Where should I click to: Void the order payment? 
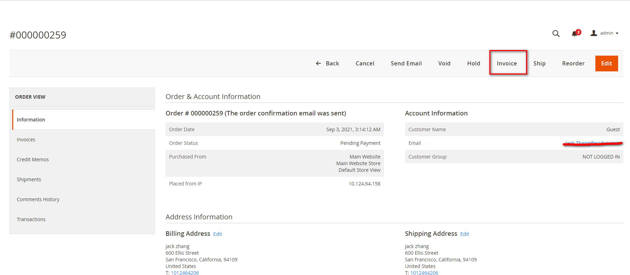pos(444,63)
